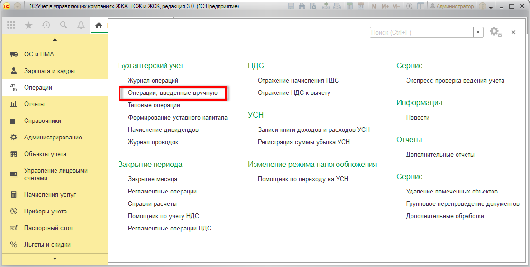
Task: Click the Поиск (Ctrl+F) search field
Action: 421,32
